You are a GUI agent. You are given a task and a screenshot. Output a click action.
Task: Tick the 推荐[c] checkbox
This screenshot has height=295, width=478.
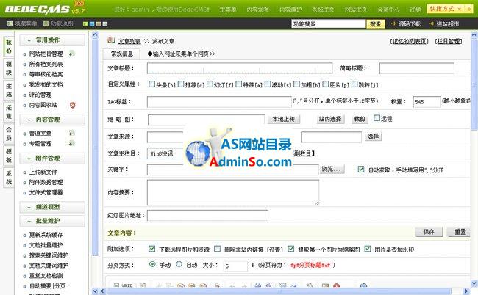[181, 84]
